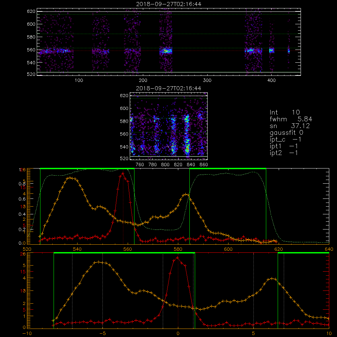This screenshot has width=337, height=337.
Task: Click the green bar above the 526-562 window
Action: point(87,169)
